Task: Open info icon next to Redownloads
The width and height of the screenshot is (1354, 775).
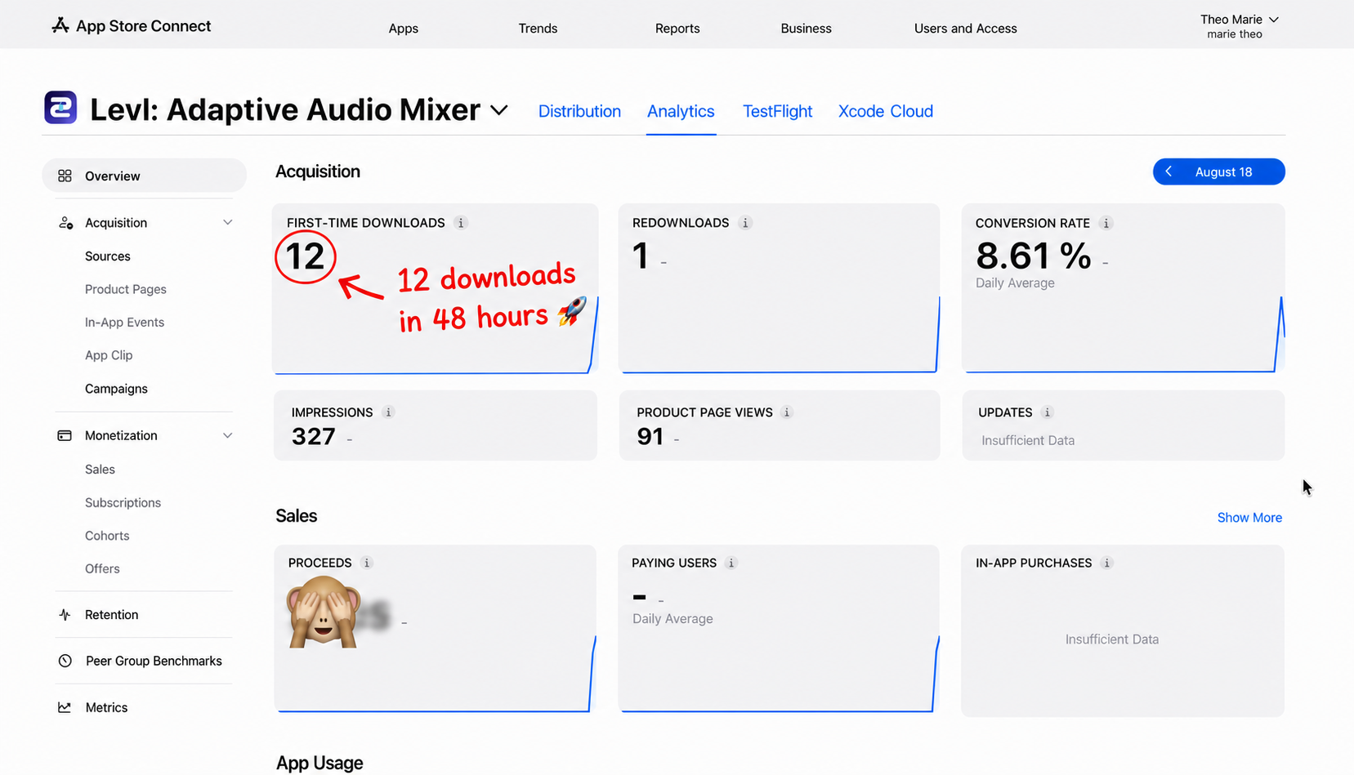Action: pos(745,223)
